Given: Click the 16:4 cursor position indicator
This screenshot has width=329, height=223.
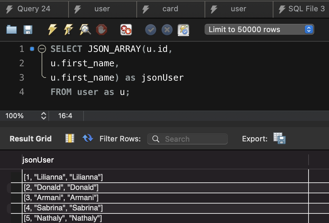Looking at the screenshot, I should point(65,116).
